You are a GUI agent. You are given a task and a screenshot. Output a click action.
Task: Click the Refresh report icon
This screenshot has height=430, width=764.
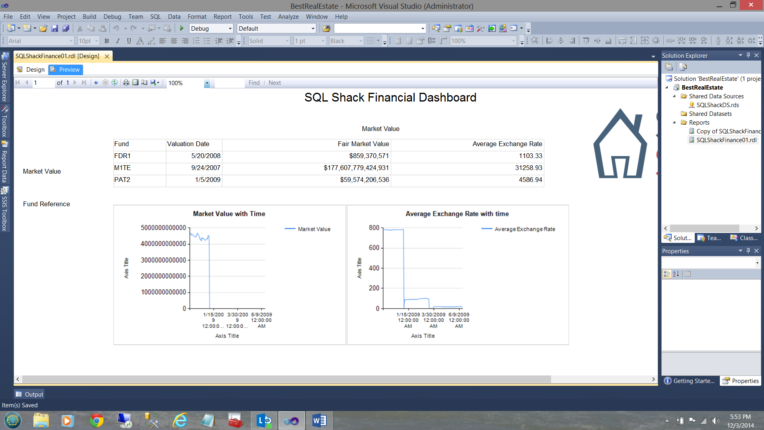(x=115, y=82)
